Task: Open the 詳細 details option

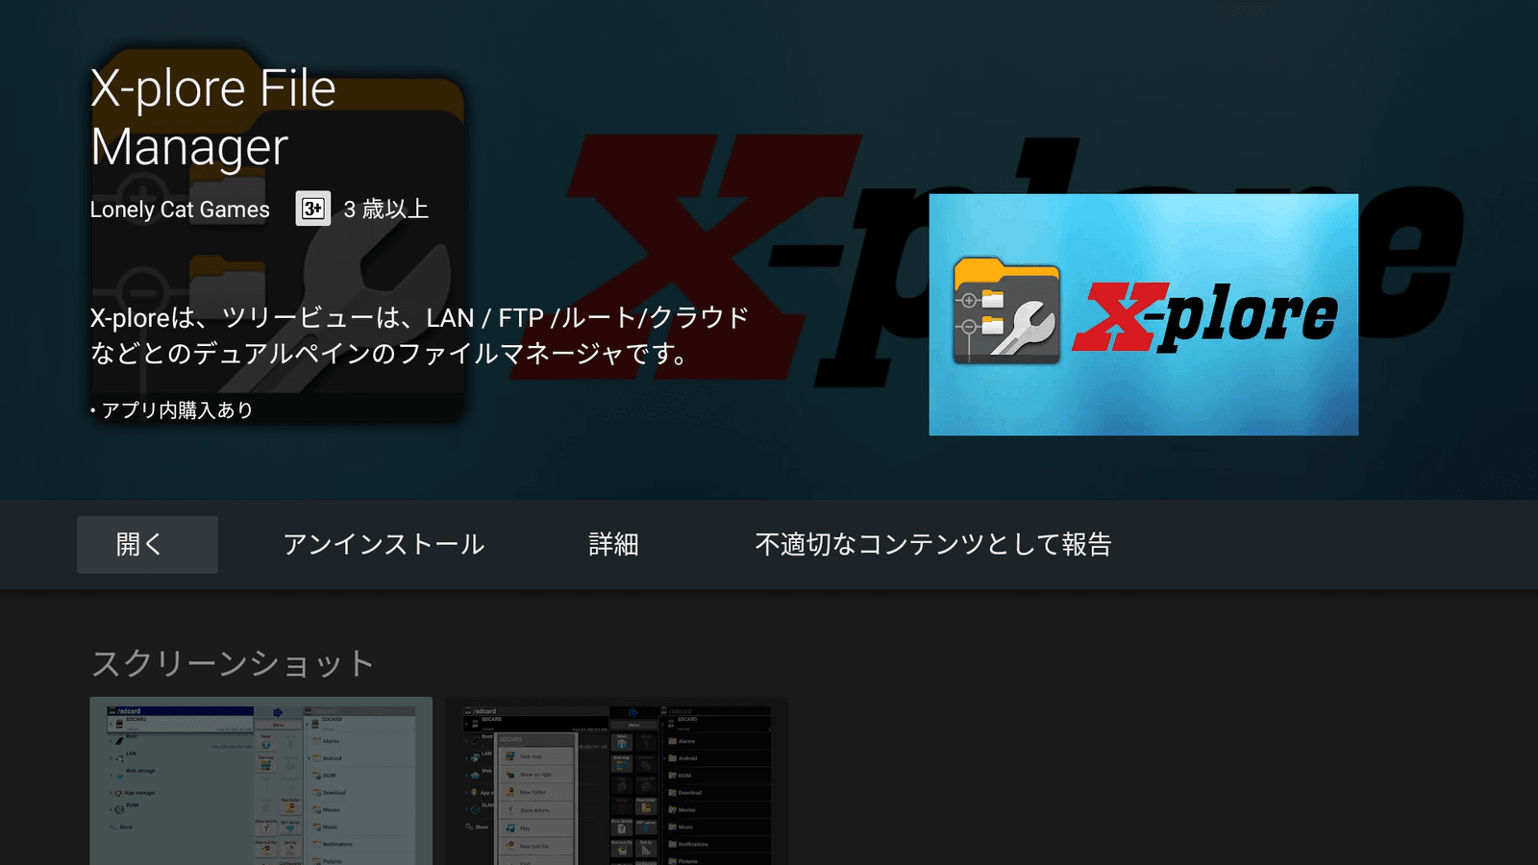Action: 613,545
